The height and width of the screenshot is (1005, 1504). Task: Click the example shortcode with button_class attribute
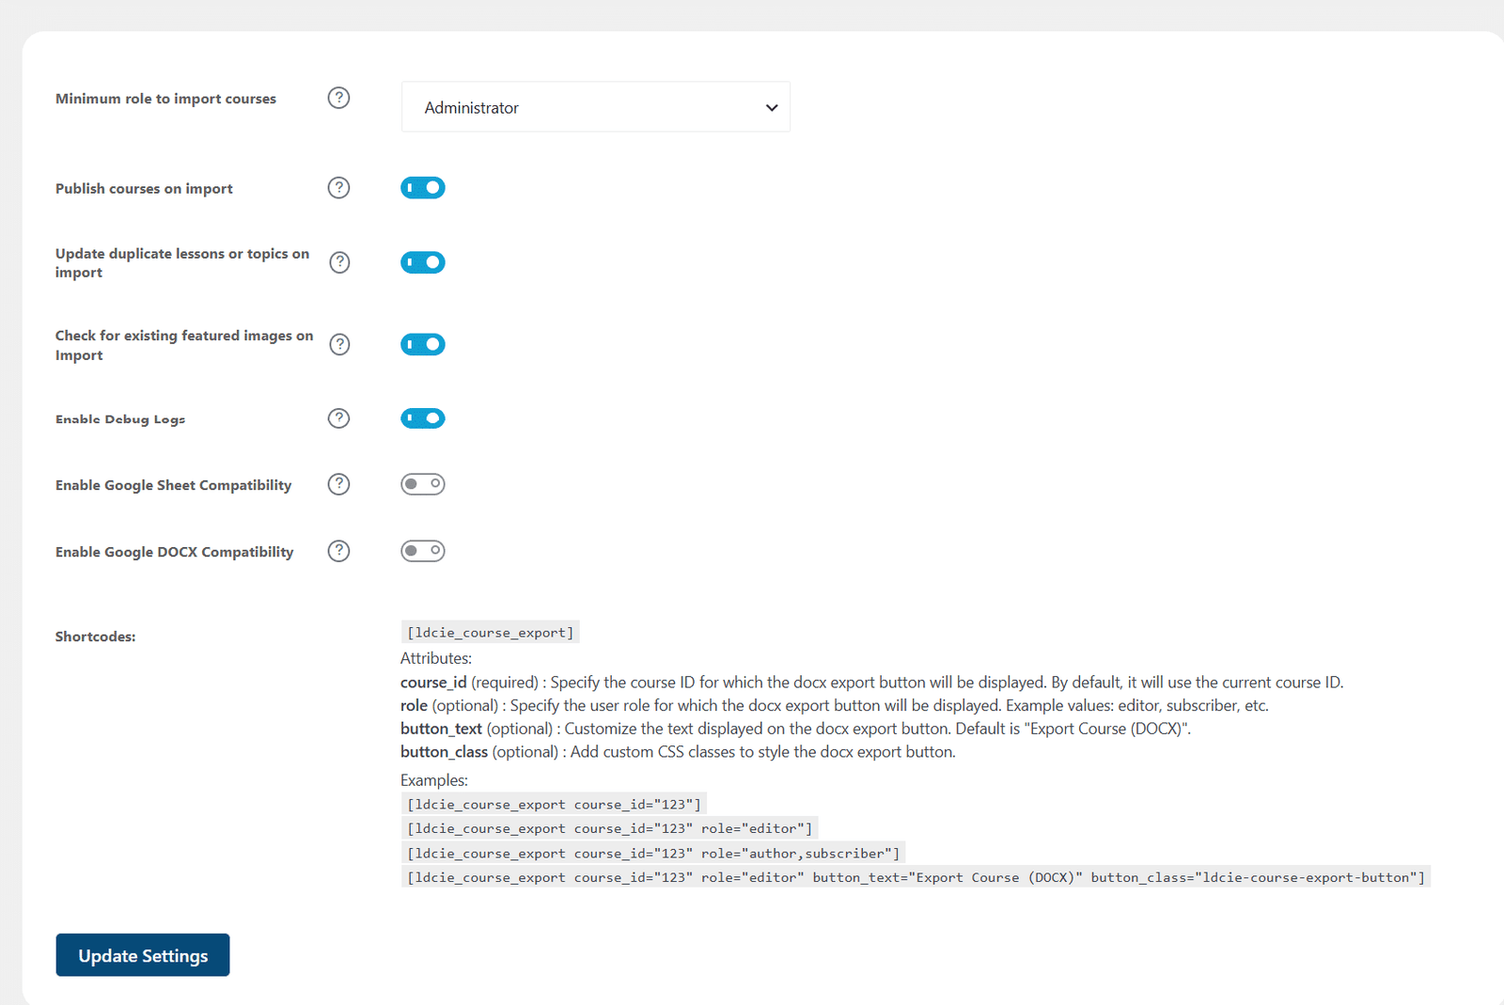tap(916, 878)
